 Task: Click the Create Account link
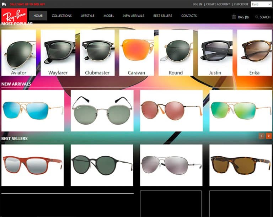click(218, 4)
